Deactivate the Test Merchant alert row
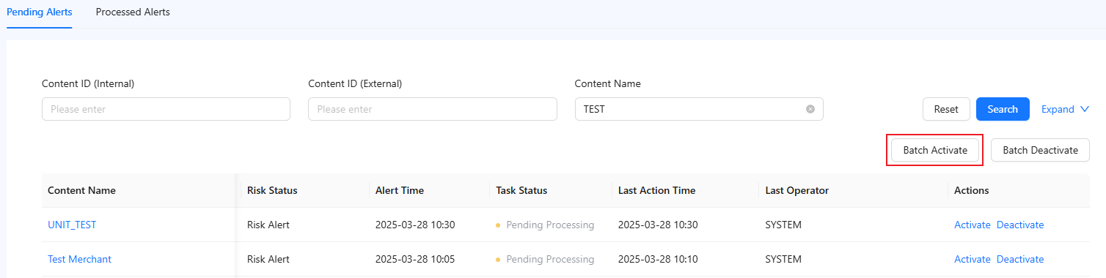The height and width of the screenshot is (278, 1106). tap(1019, 259)
